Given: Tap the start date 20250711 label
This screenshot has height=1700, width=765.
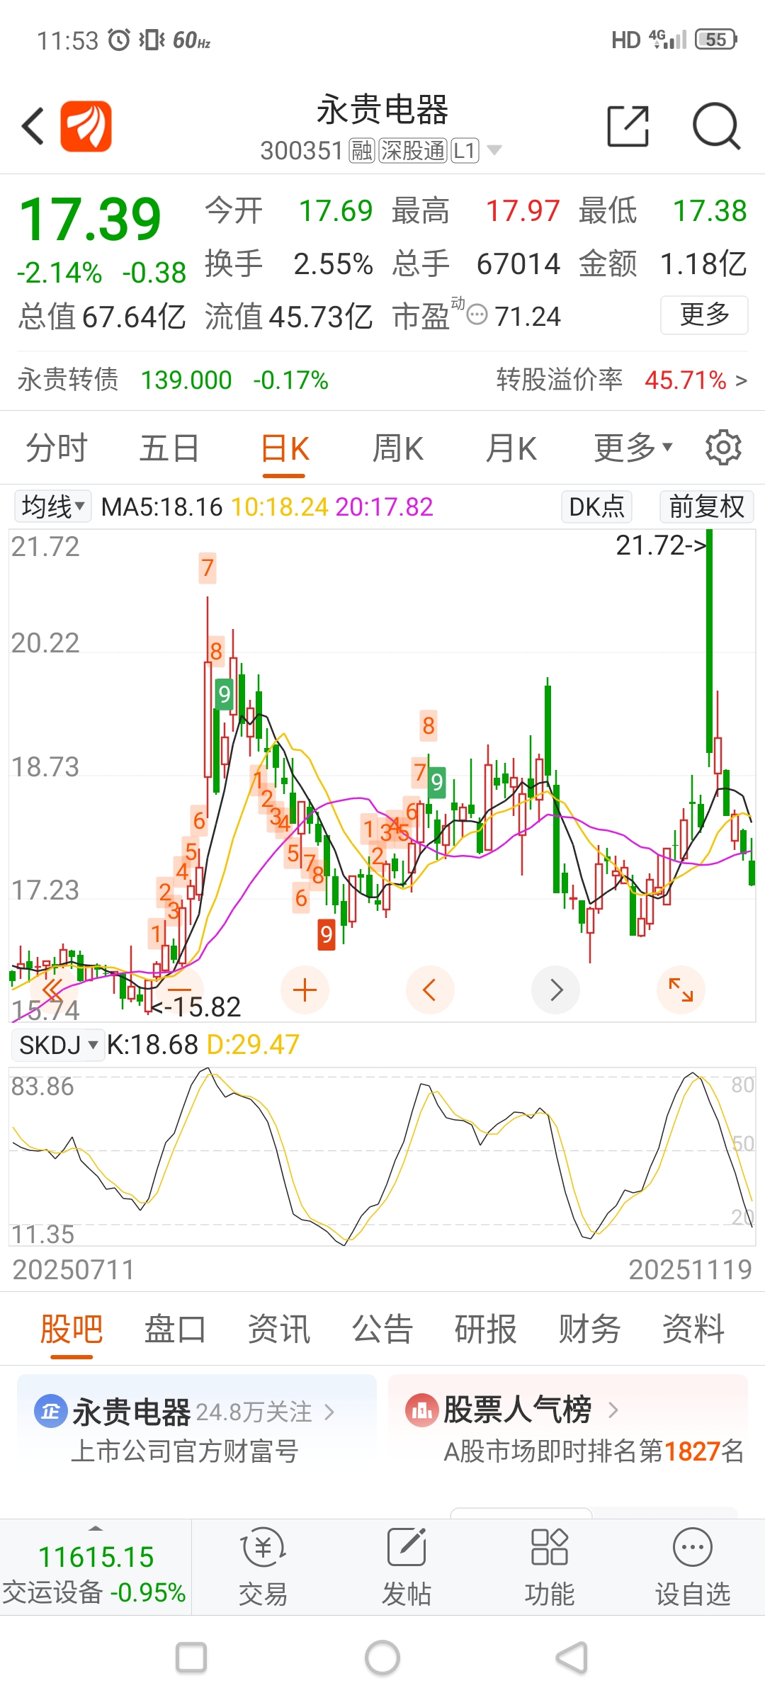Looking at the screenshot, I should point(74,1269).
